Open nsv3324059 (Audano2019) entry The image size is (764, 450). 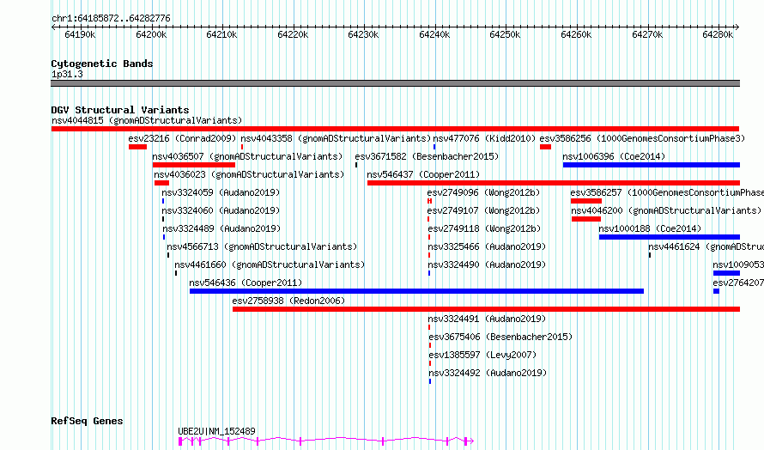click(221, 192)
